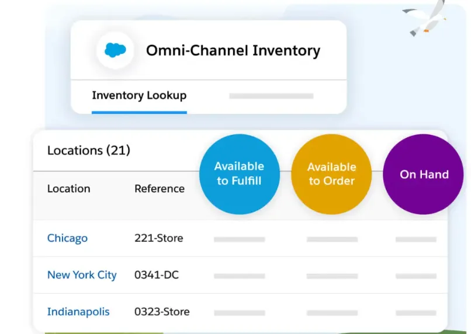Select the 221-Store reference cell
The image size is (471, 334).
click(x=158, y=238)
